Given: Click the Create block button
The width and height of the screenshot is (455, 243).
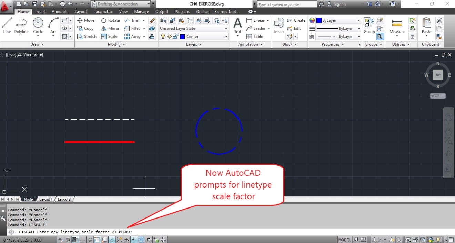Looking at the screenshot, I should click(296, 20).
